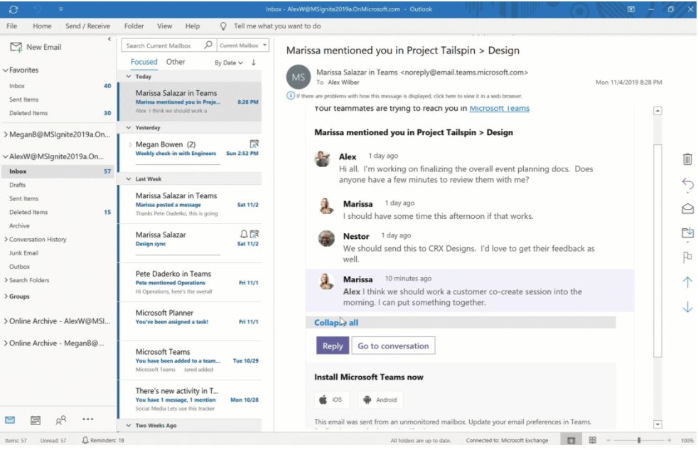698x450 pixels.
Task: Open the Microsoft Teams hyperlink
Action: point(499,109)
